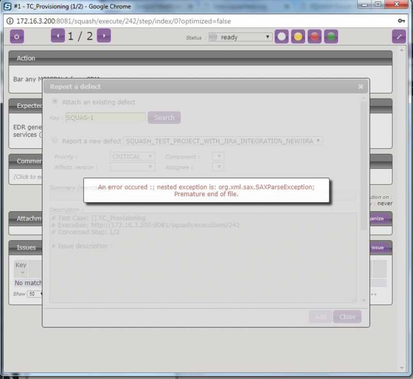Click the Search button in defect dialog

pos(164,117)
